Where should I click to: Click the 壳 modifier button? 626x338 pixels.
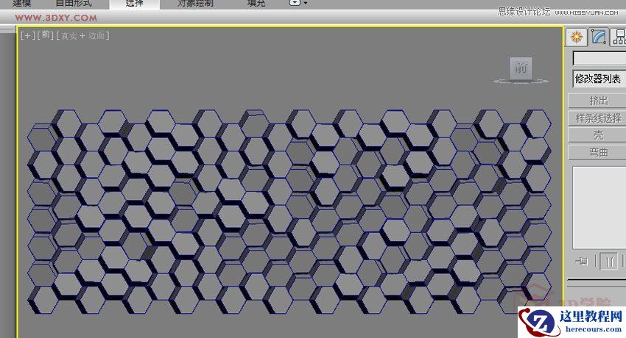[x=598, y=135]
